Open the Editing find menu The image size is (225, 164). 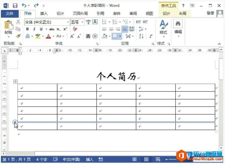tap(178, 28)
